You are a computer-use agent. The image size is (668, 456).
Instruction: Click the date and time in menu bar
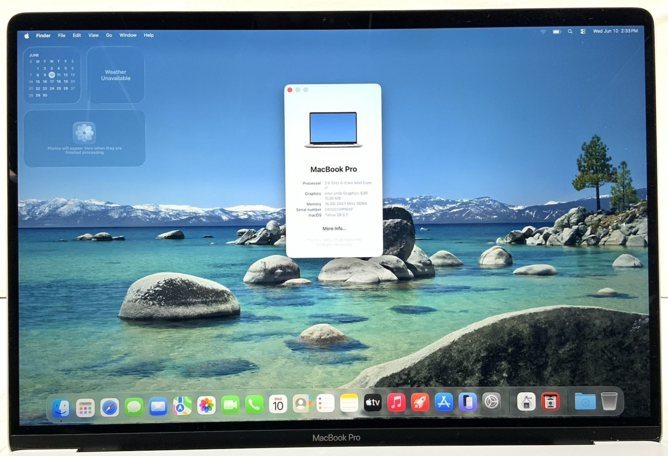tap(615, 31)
